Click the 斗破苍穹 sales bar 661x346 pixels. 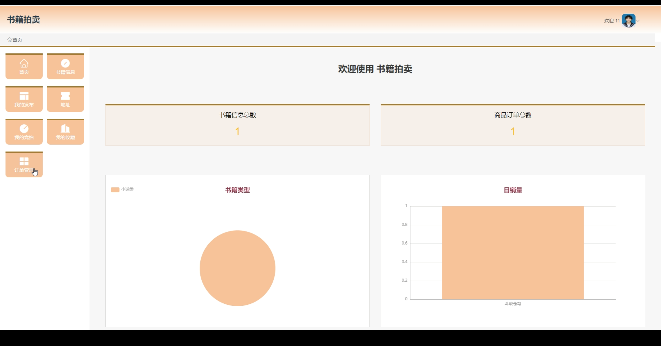513,253
